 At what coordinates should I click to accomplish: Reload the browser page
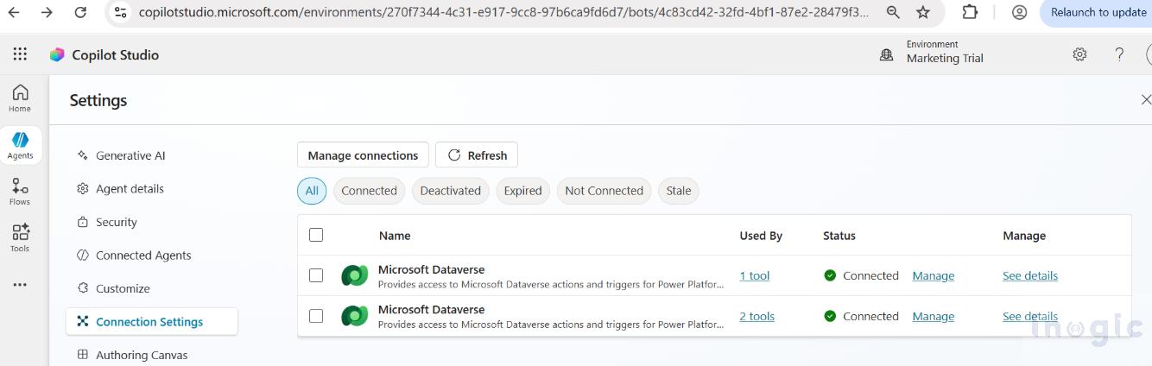pyautogui.click(x=80, y=13)
